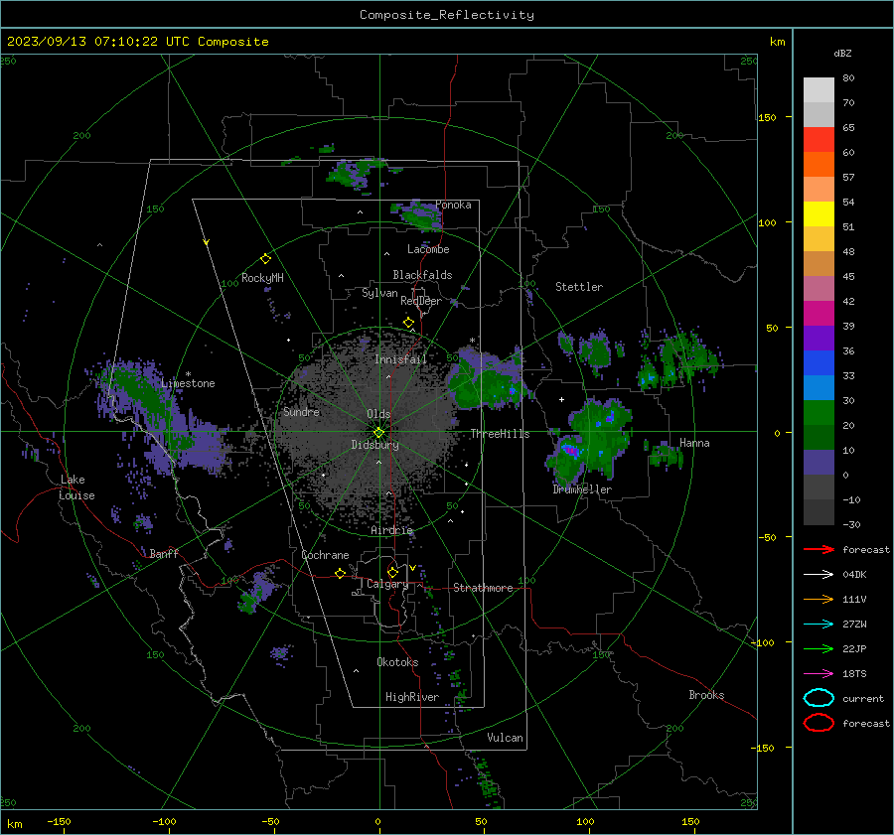
Task: Click the yellow diamond marker below RedDeer
Action: point(408,323)
